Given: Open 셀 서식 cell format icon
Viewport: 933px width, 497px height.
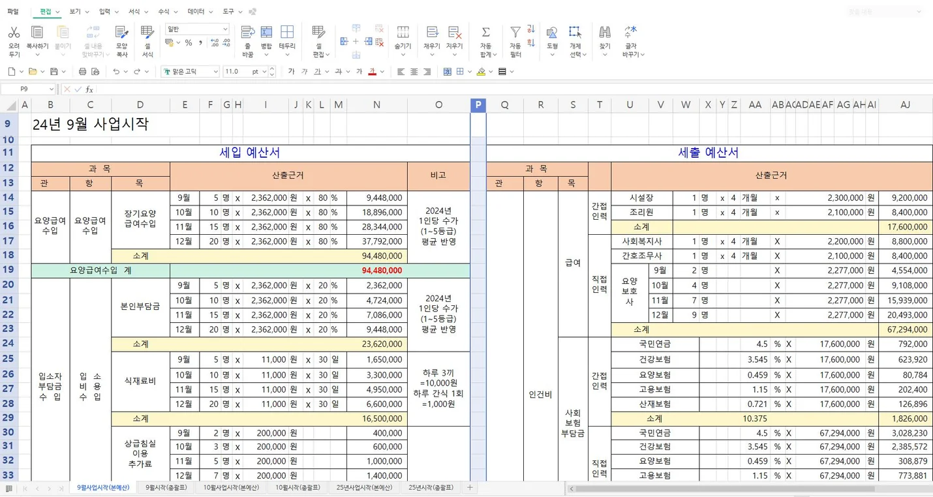Looking at the screenshot, I should click(147, 33).
